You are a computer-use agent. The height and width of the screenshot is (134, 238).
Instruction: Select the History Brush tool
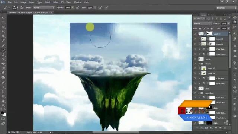(3, 59)
